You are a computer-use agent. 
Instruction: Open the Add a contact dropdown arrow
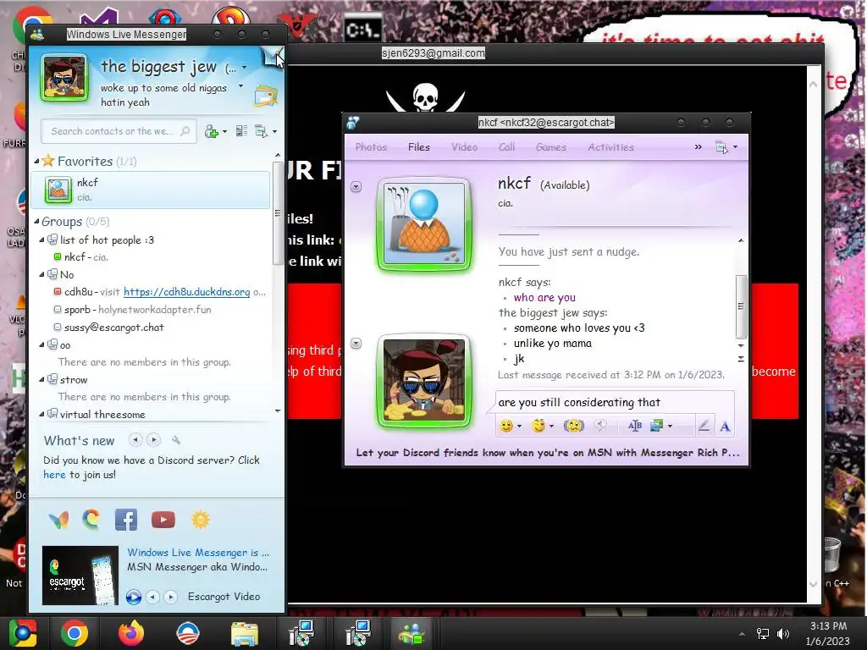[224, 131]
